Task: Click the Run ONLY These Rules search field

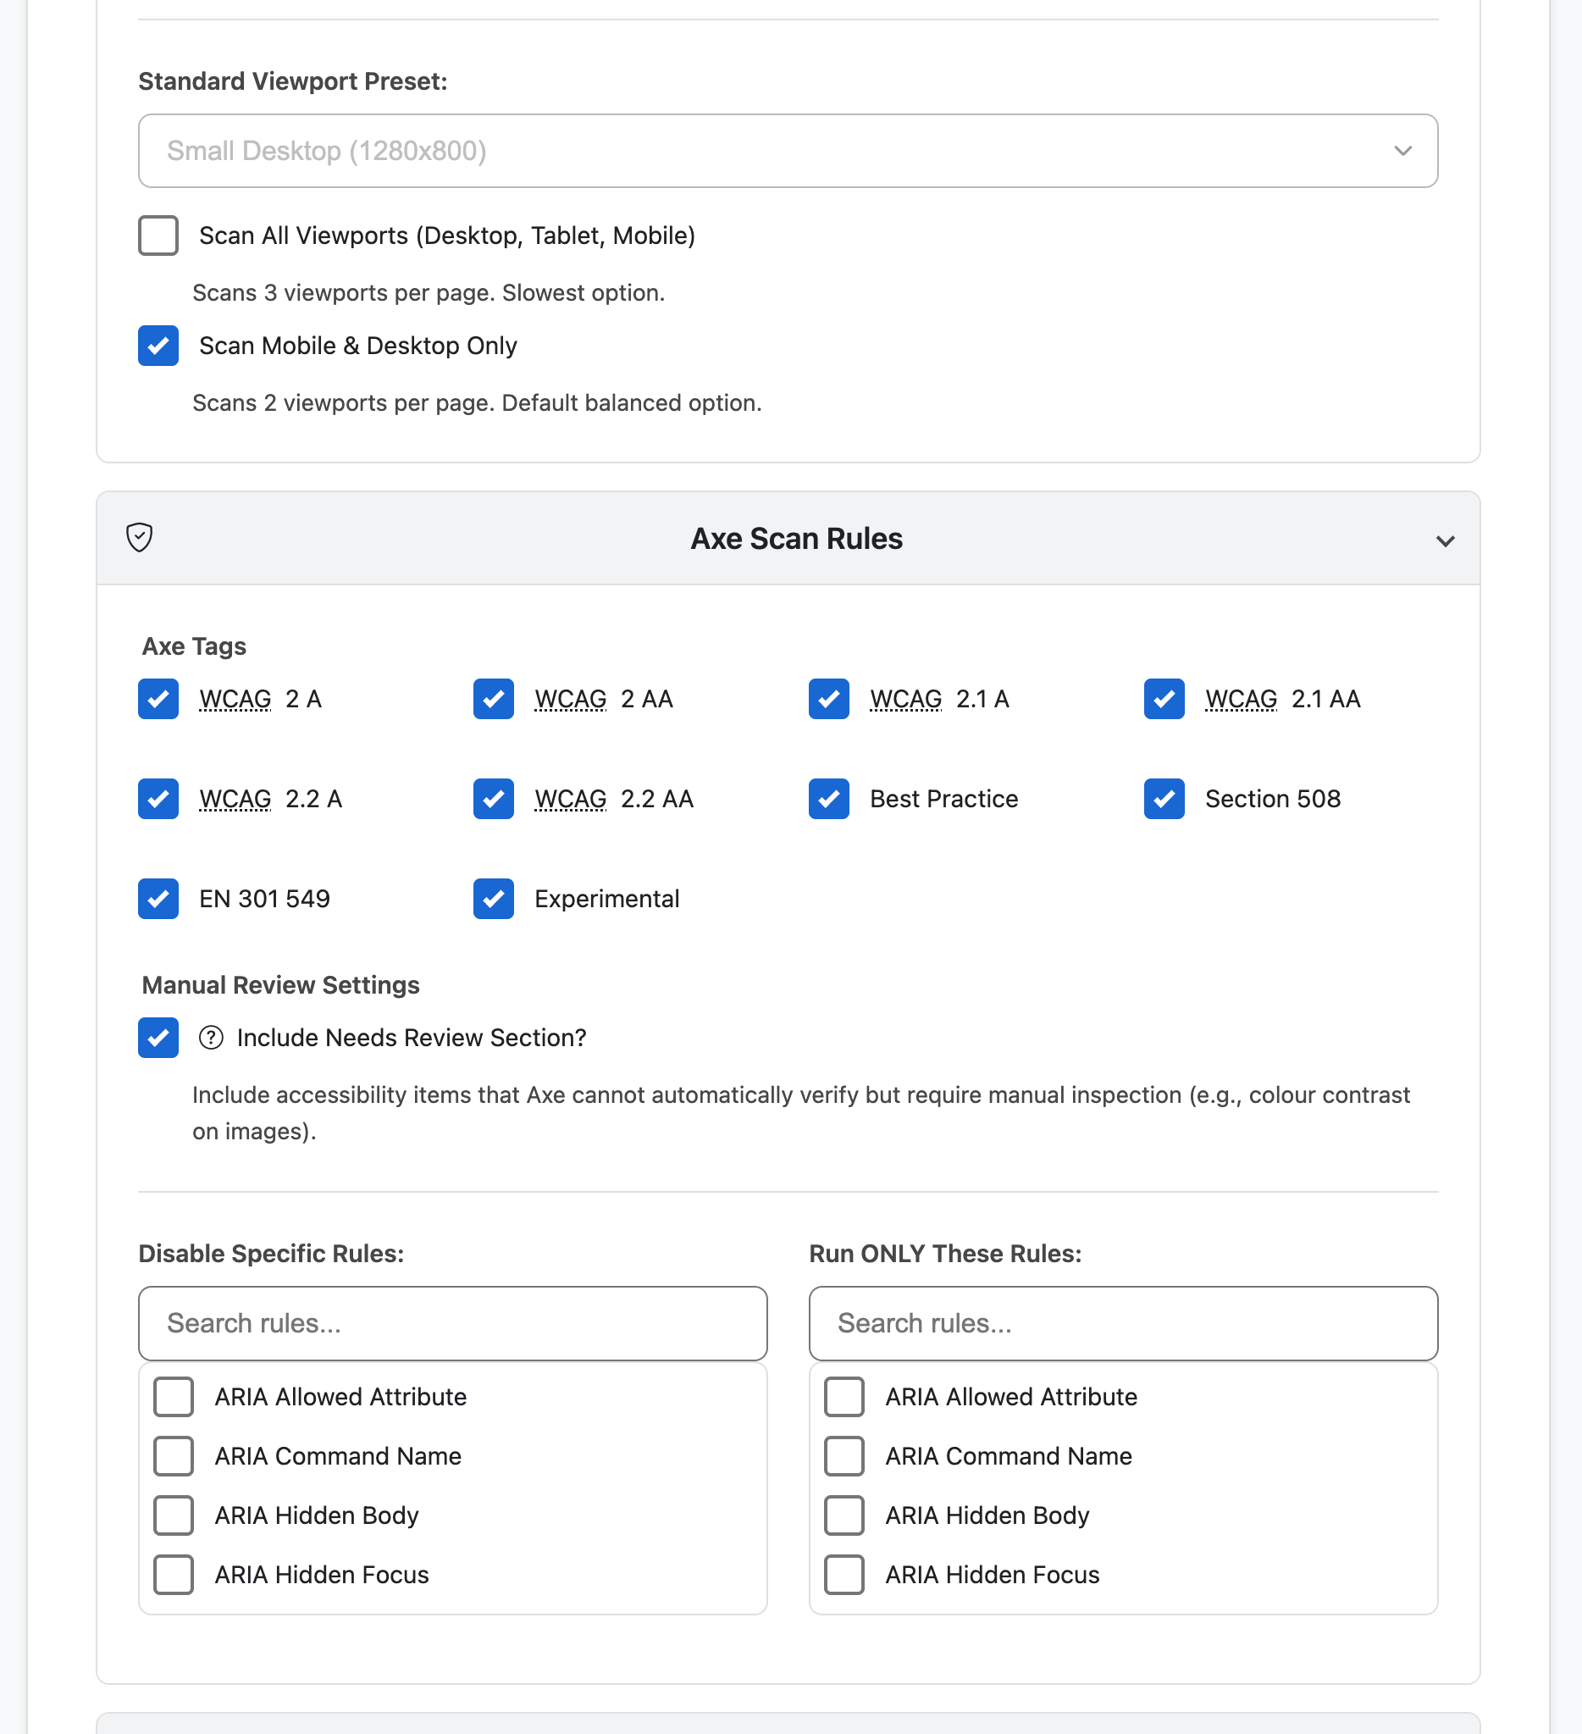Action: click(x=1123, y=1323)
